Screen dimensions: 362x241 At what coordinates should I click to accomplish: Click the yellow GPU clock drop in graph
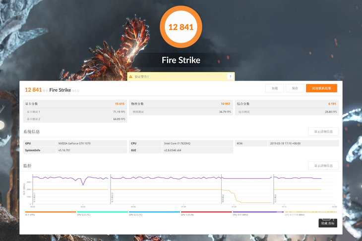click(x=235, y=196)
